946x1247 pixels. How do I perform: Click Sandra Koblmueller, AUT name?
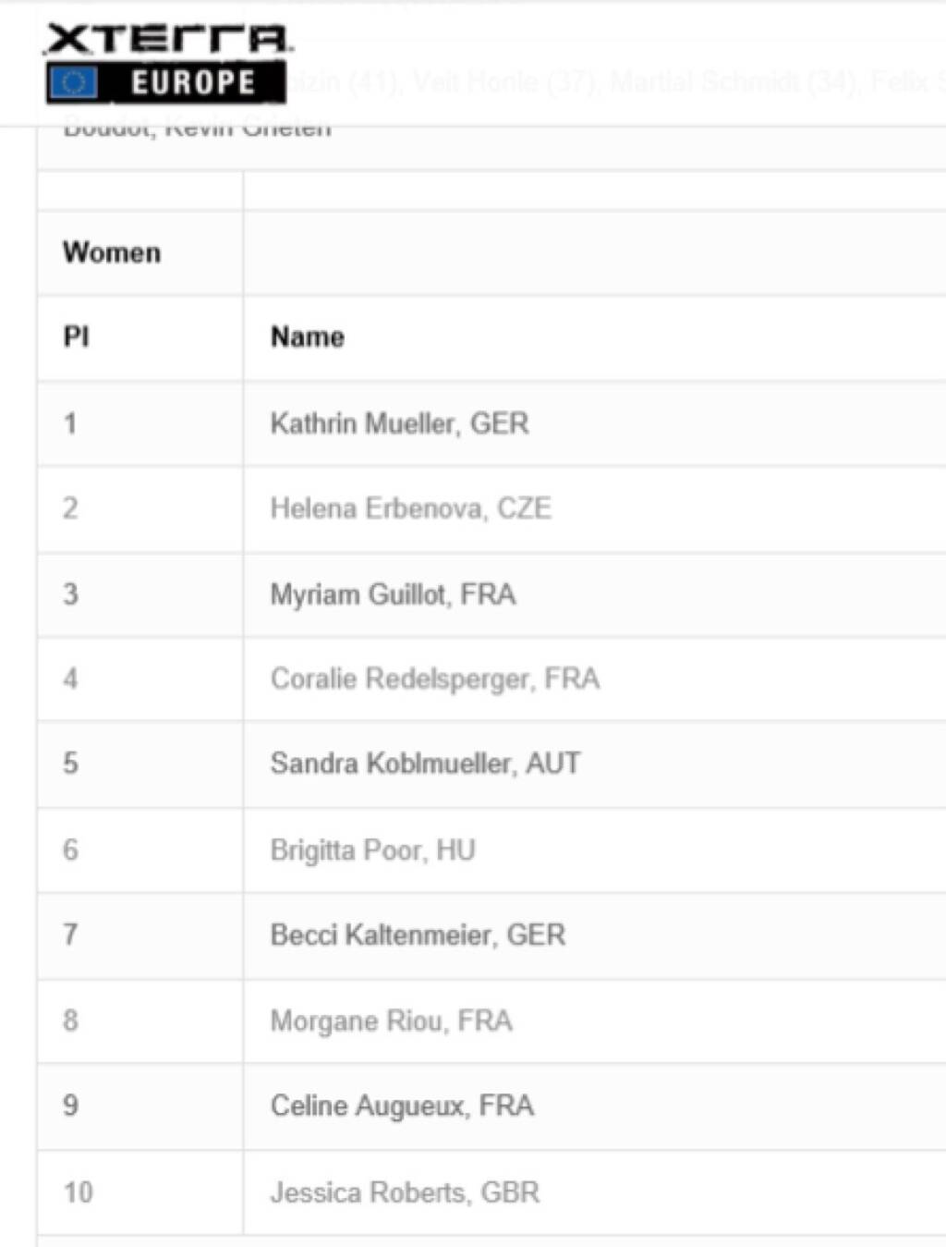tap(425, 764)
